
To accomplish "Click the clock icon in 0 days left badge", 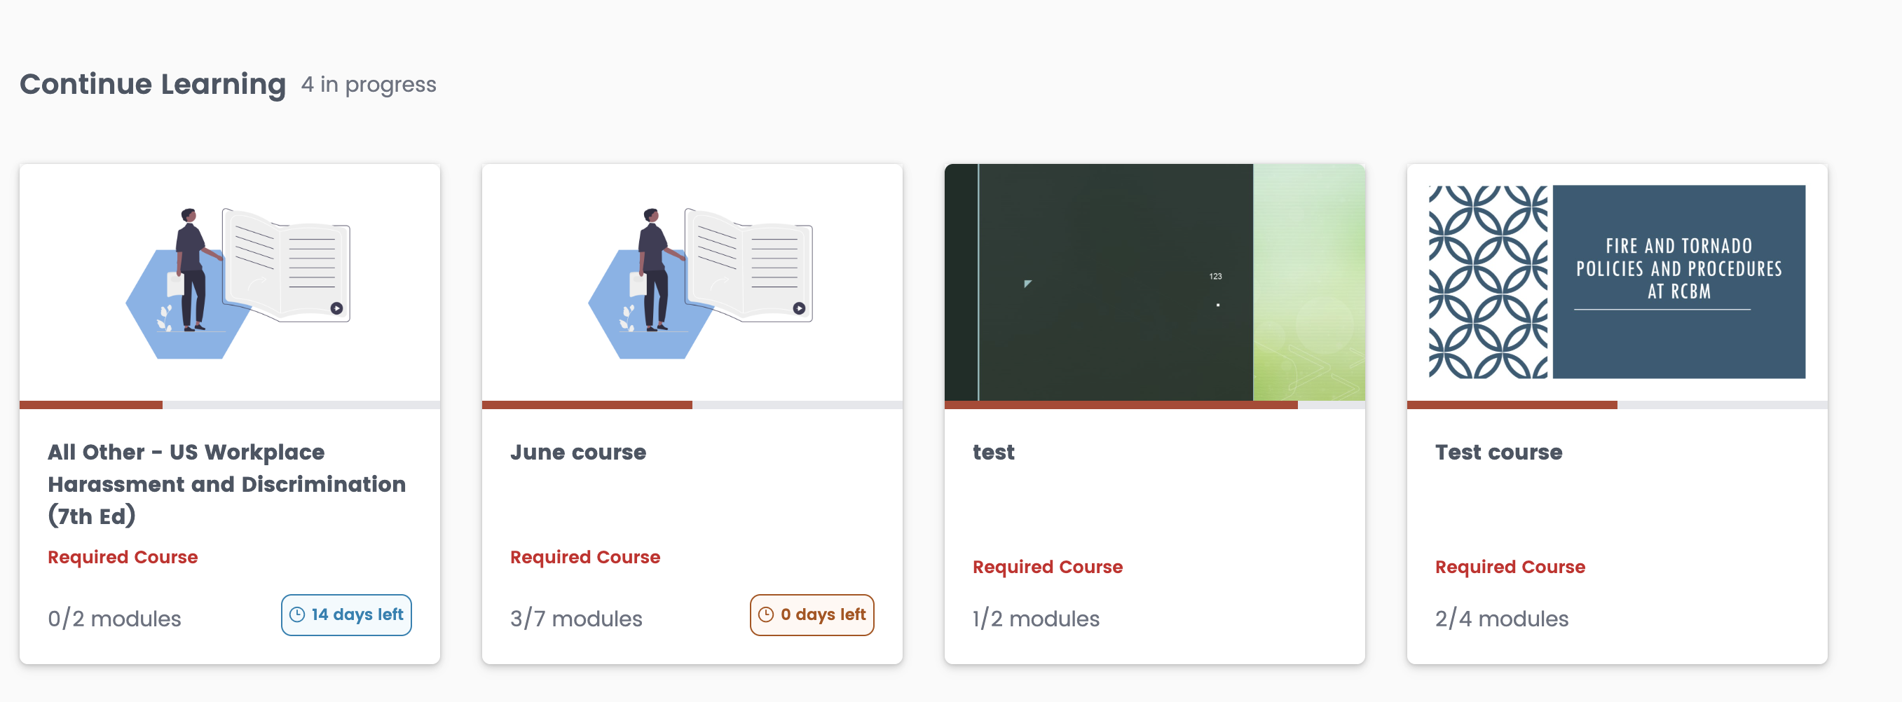I will point(766,614).
